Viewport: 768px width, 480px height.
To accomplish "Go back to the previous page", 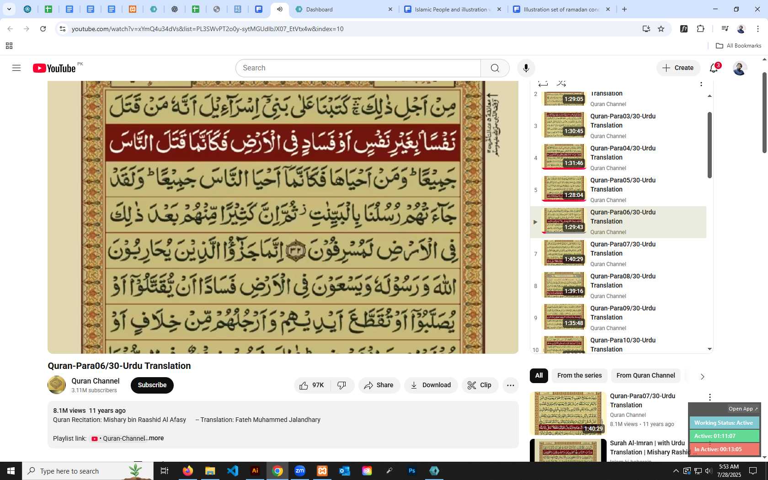I will (10, 29).
